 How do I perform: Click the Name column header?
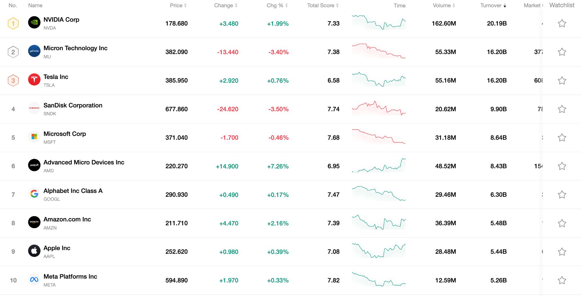click(x=35, y=5)
